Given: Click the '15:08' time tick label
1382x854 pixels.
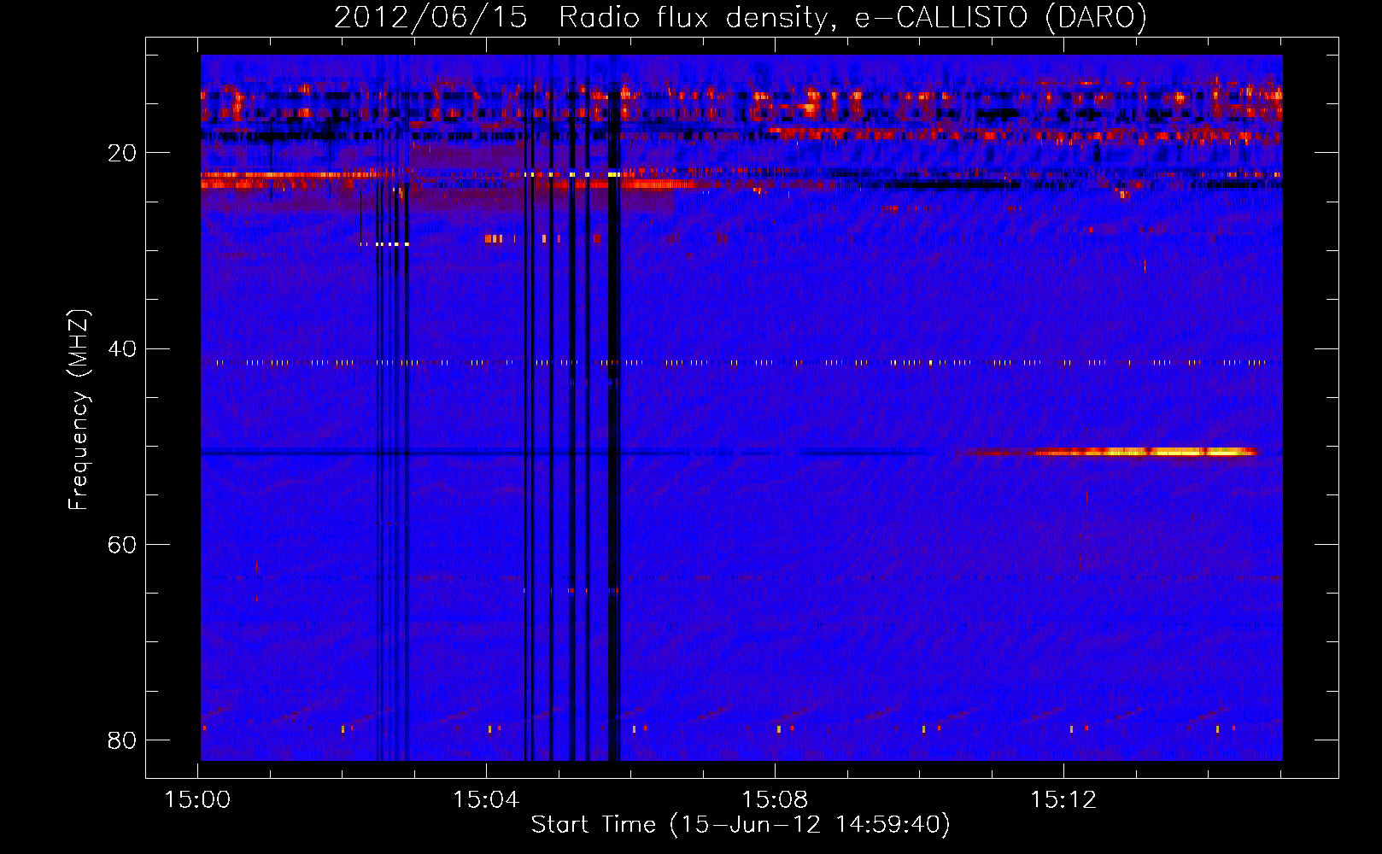Looking at the screenshot, I should (775, 800).
